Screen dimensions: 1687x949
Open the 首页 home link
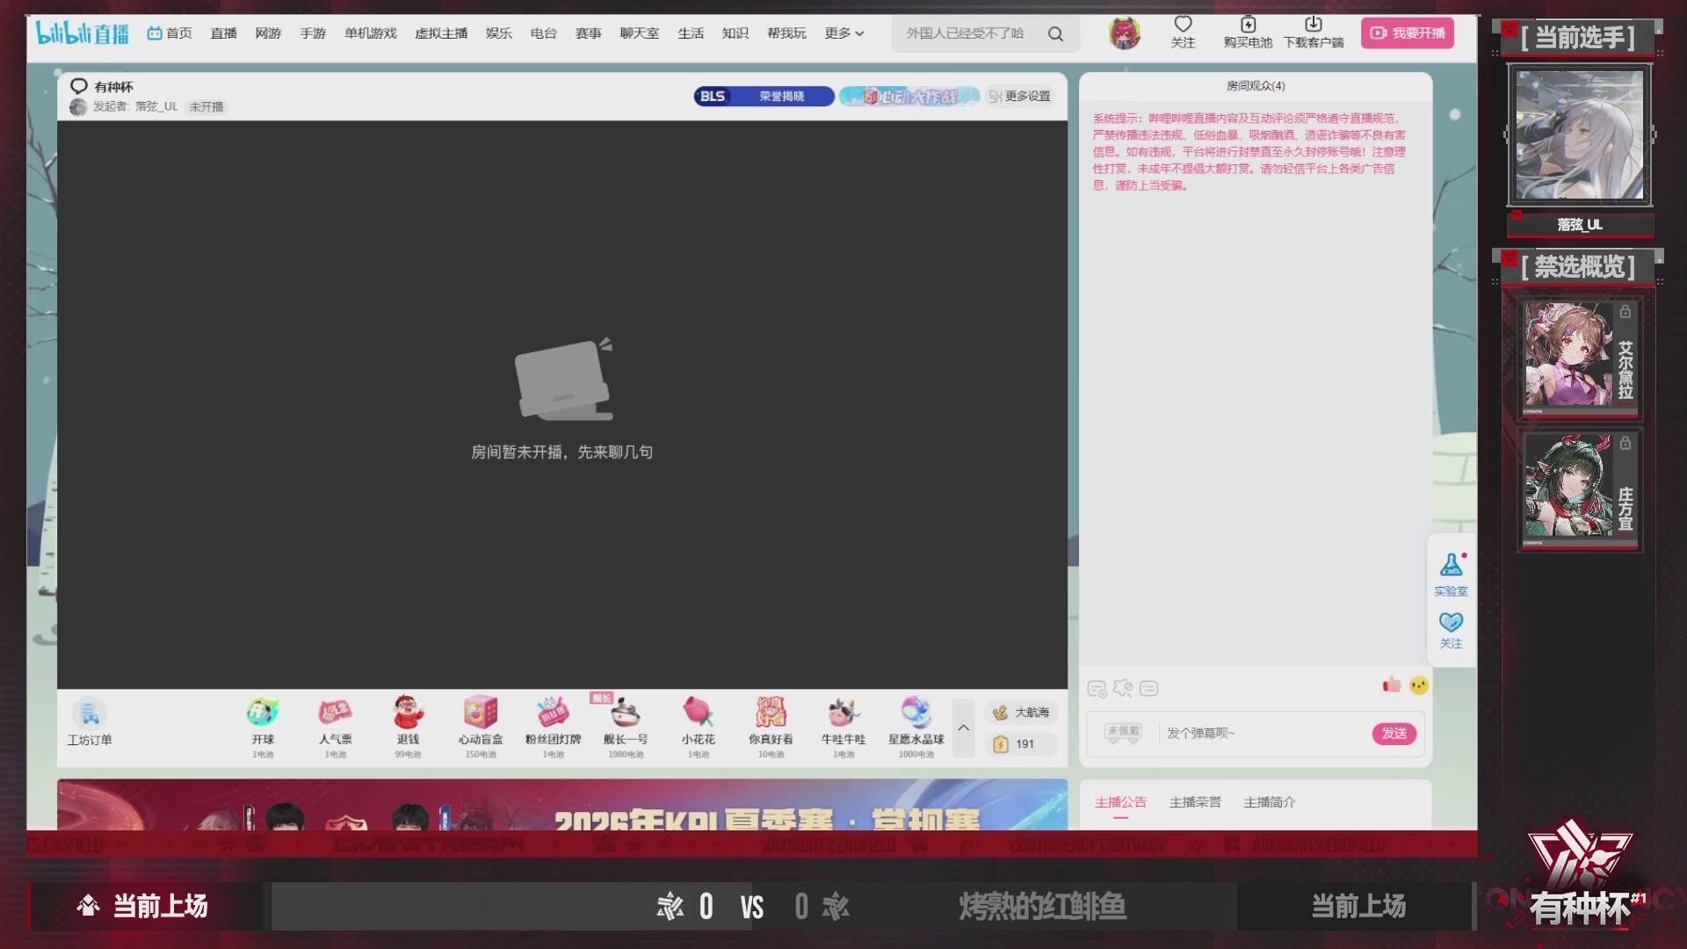click(170, 33)
